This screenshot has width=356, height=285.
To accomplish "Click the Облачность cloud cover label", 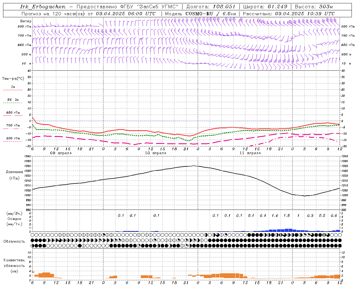I will pyautogui.click(x=14, y=242).
